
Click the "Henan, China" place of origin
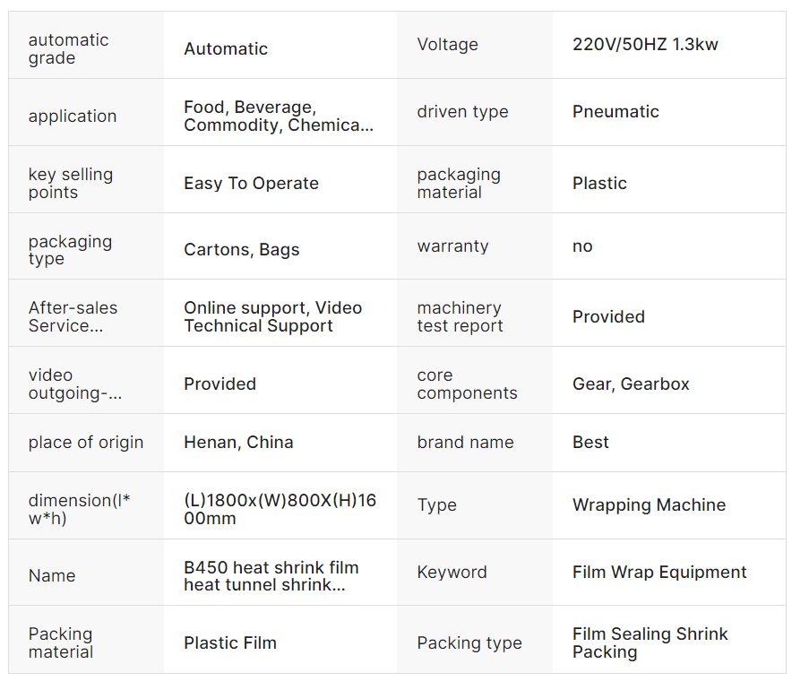click(x=238, y=443)
